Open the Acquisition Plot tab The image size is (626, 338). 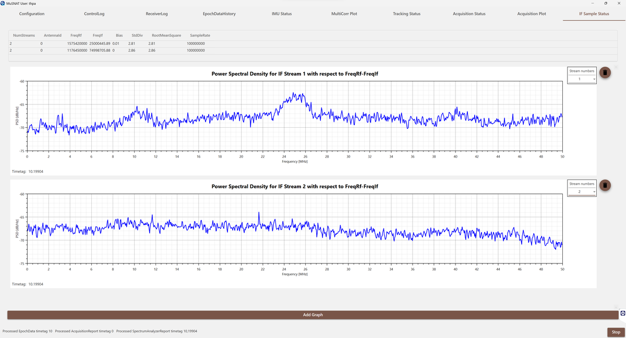(x=532, y=14)
